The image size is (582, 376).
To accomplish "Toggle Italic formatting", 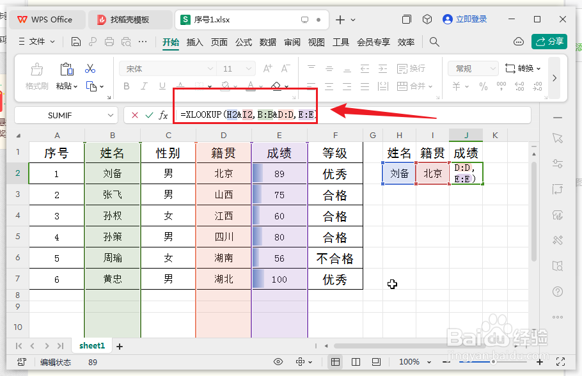I will (x=144, y=84).
